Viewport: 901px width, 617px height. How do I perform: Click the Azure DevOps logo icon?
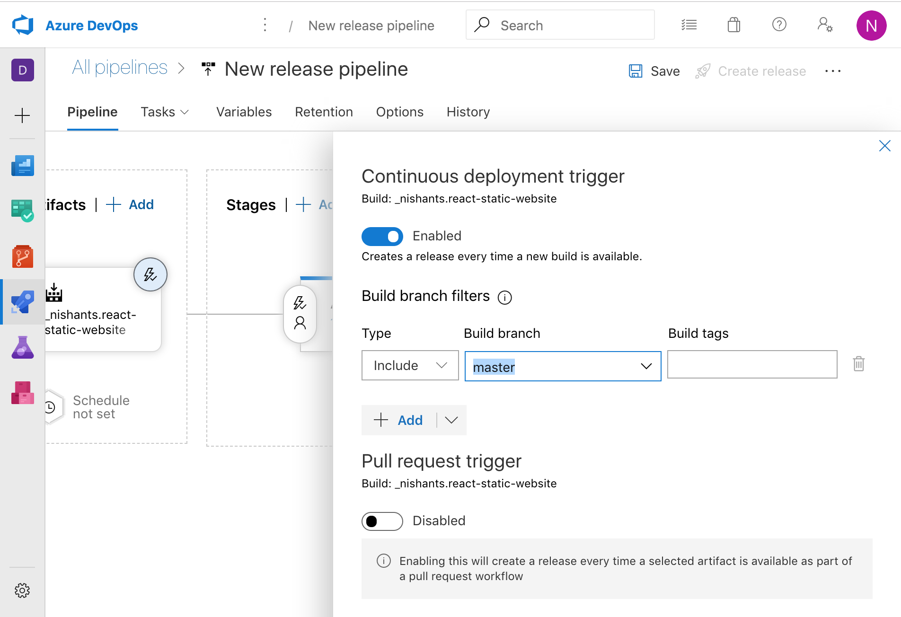pos(23,25)
